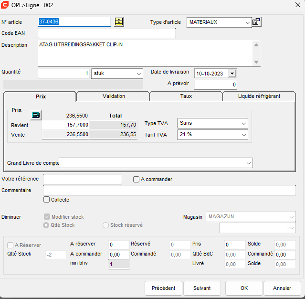Click the Précédent button
The height and width of the screenshot is (299, 305).
click(163, 288)
